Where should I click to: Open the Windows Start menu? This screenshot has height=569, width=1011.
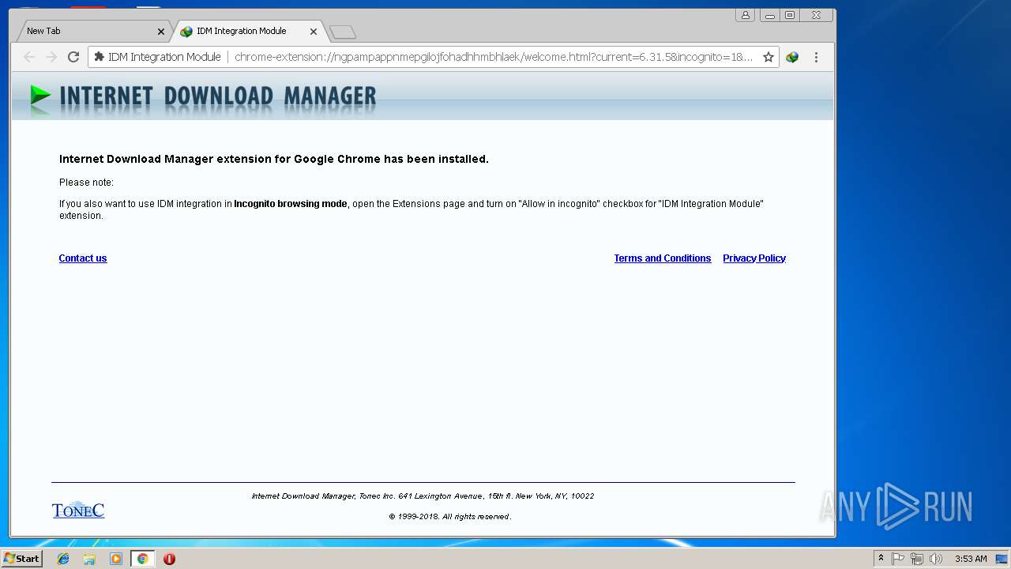22,559
